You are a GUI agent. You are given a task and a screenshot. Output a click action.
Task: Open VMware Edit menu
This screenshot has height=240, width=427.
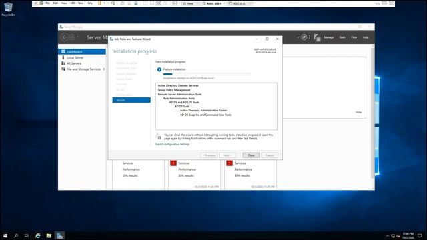(55, 3)
